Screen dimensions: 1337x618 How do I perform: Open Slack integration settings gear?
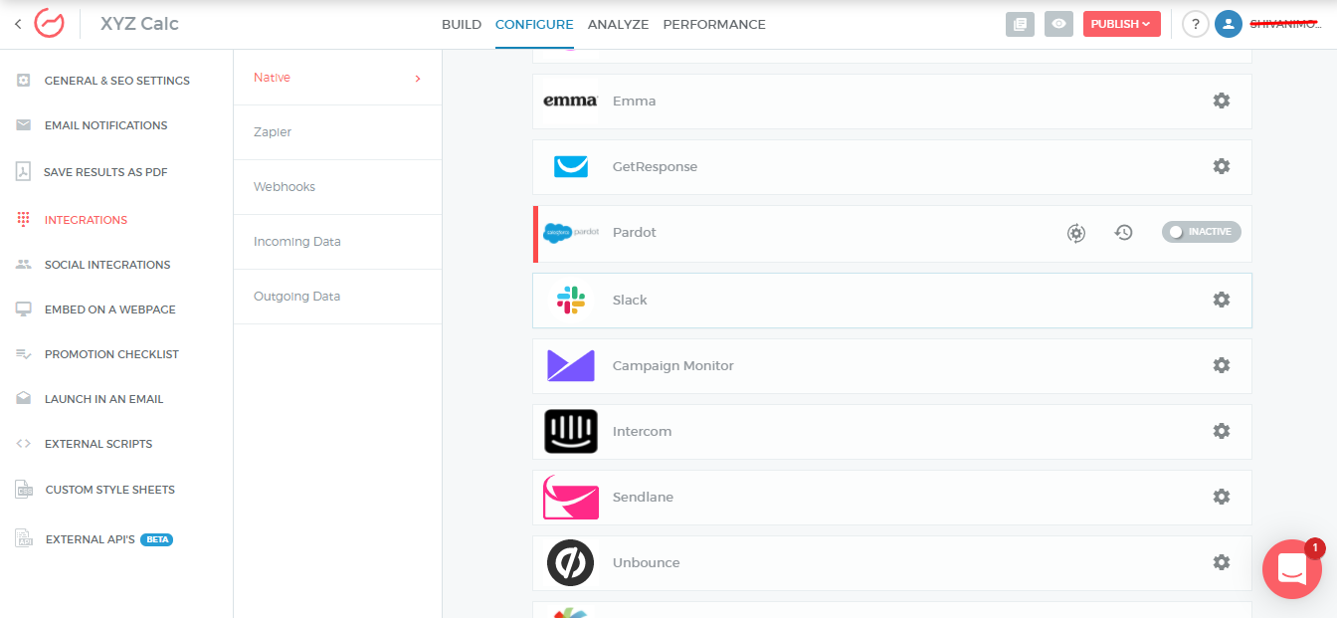point(1222,300)
